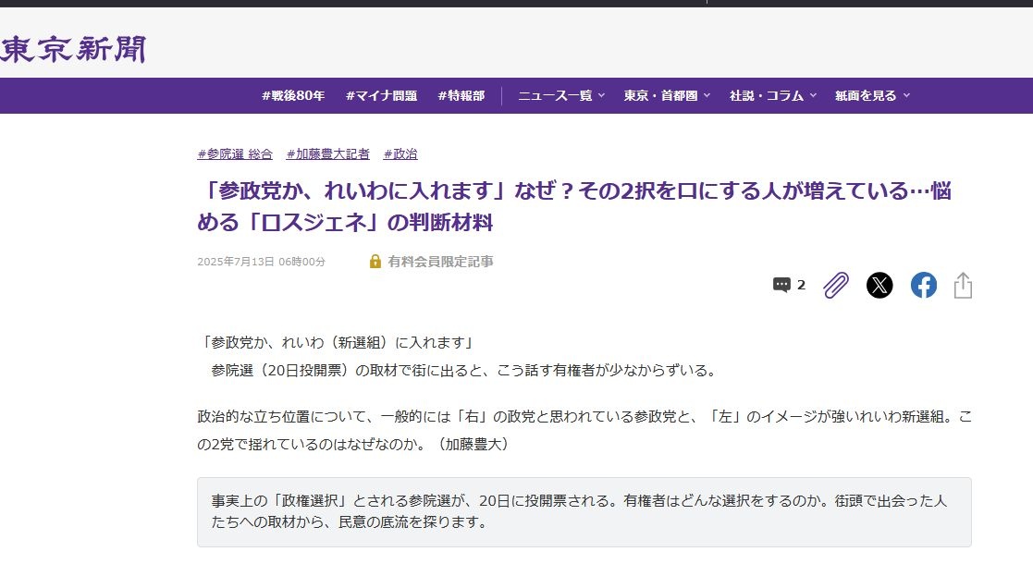The height and width of the screenshot is (564, 1033).
Task: Select #マイナ問題 in navigation bar
Action: tap(381, 95)
